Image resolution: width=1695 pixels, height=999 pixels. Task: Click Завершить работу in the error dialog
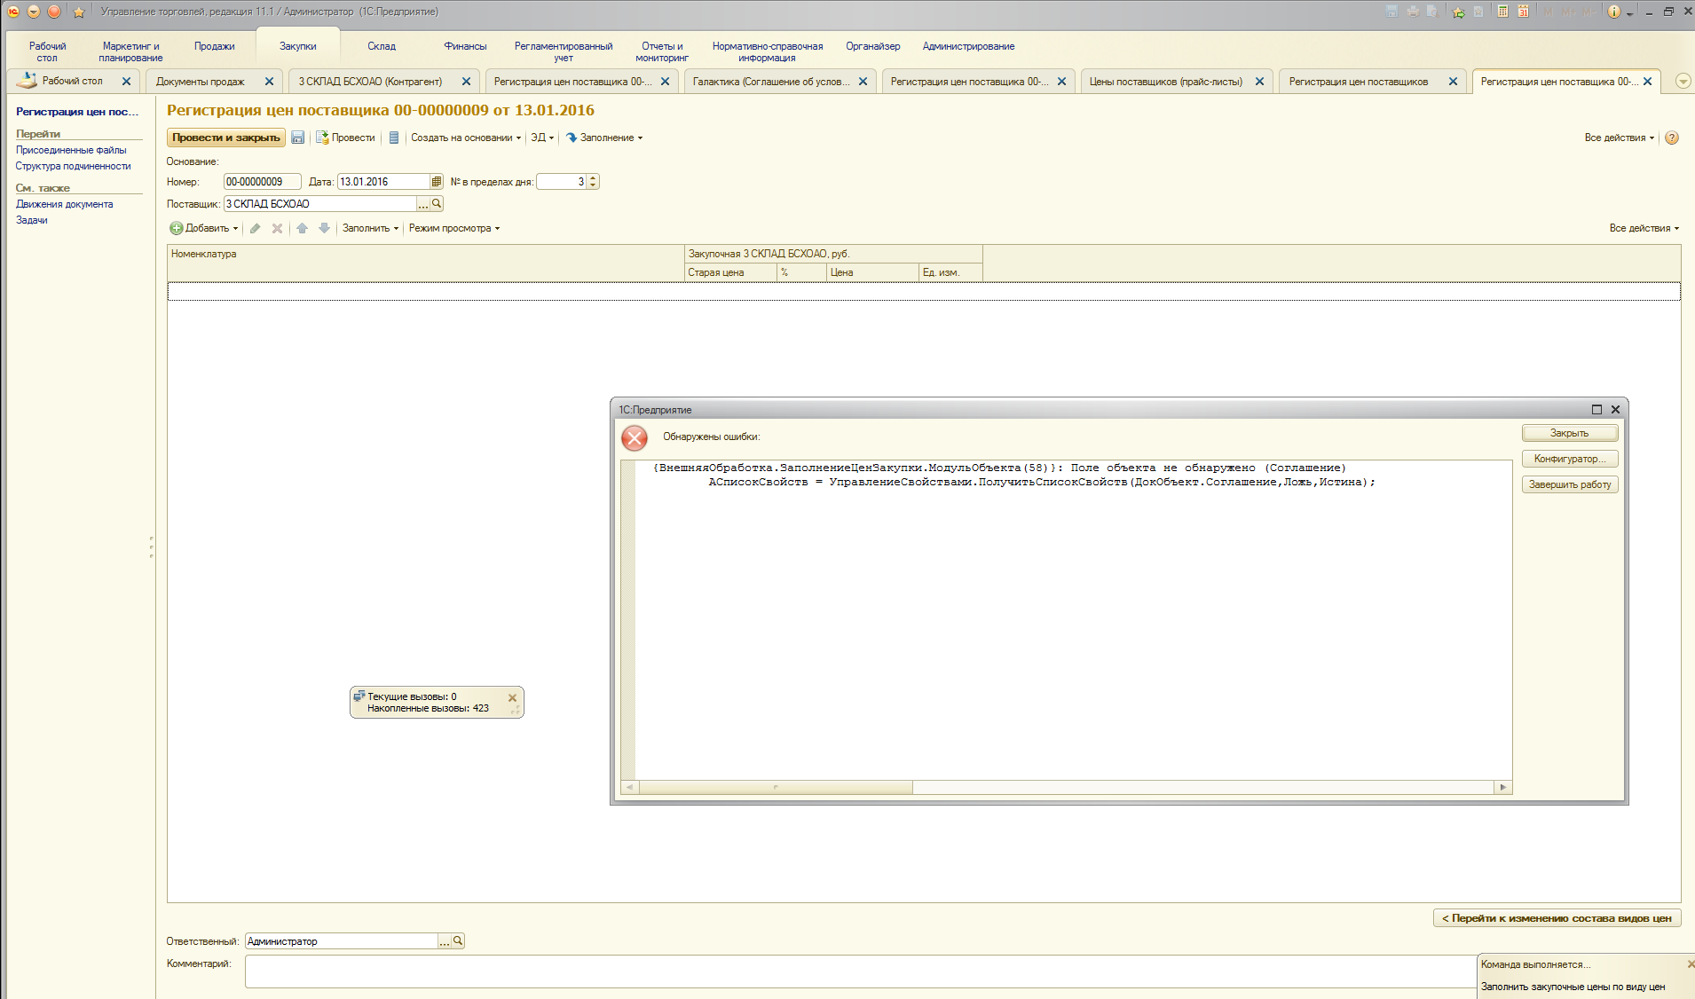[x=1570, y=484]
